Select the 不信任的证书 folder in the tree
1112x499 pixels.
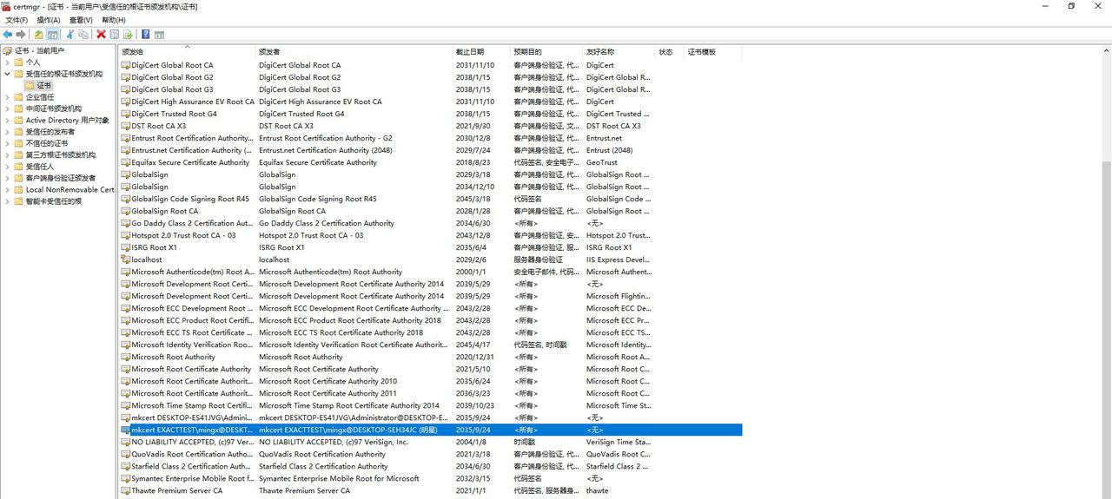46,143
